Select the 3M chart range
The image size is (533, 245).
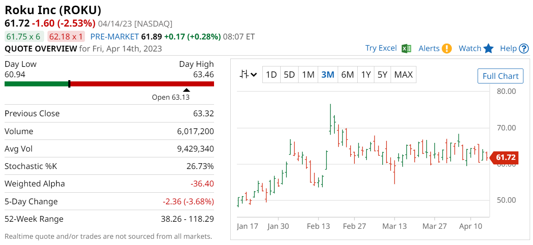(328, 75)
